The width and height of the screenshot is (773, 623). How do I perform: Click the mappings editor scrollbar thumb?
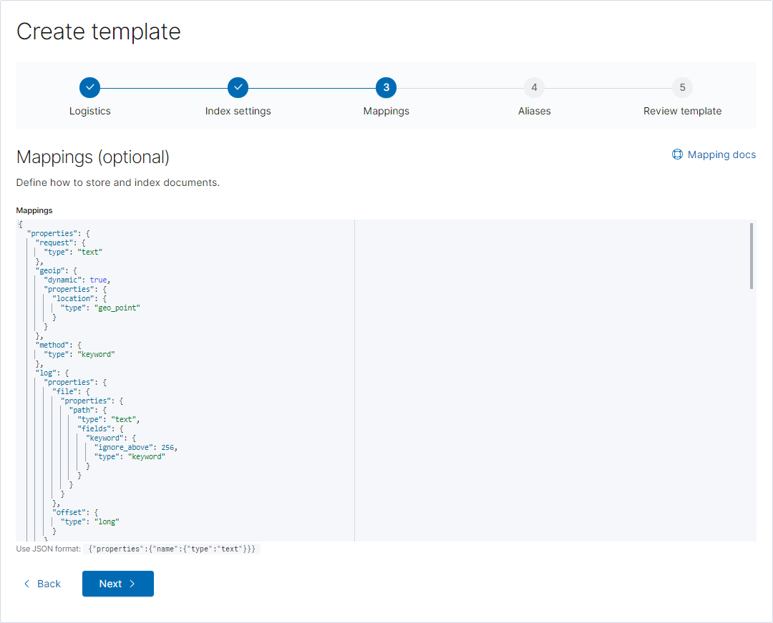pyautogui.click(x=752, y=256)
